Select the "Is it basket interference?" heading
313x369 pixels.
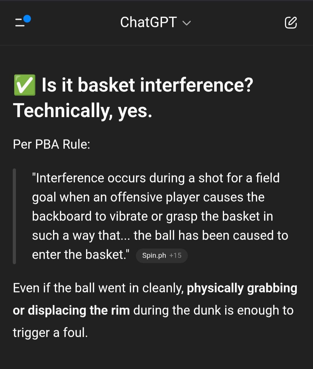pos(148,85)
